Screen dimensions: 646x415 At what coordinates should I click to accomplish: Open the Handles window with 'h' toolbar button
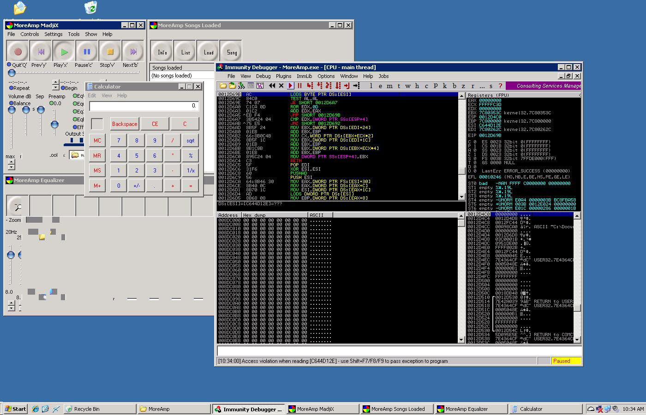point(417,86)
